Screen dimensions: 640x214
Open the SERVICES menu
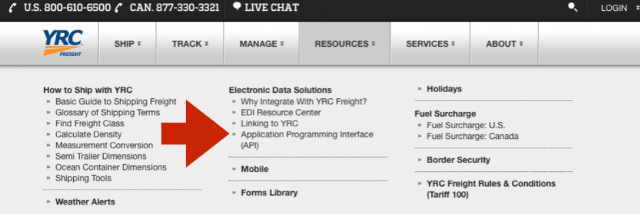[430, 43]
